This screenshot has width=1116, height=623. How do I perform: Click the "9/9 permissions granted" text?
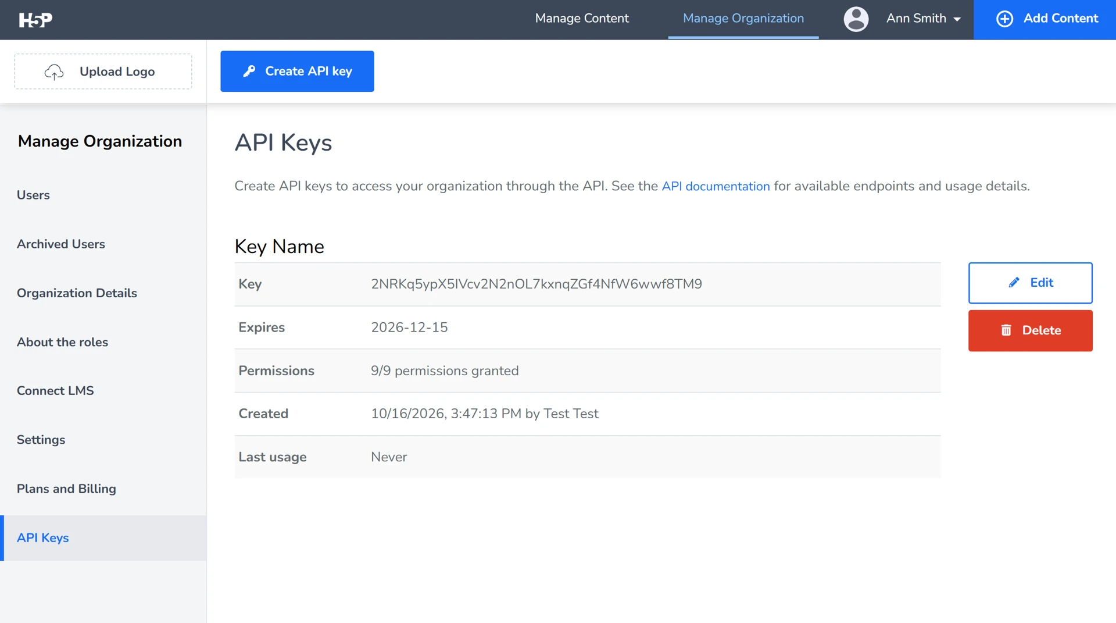pos(445,371)
